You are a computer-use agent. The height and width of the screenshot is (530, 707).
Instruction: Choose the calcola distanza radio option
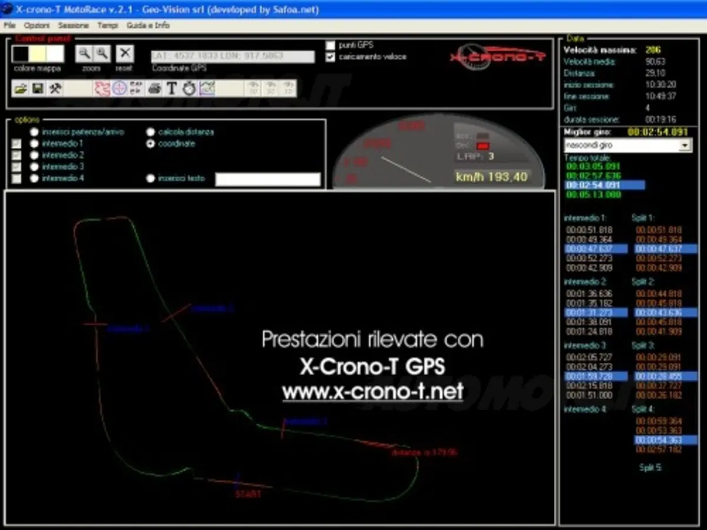[x=151, y=132]
